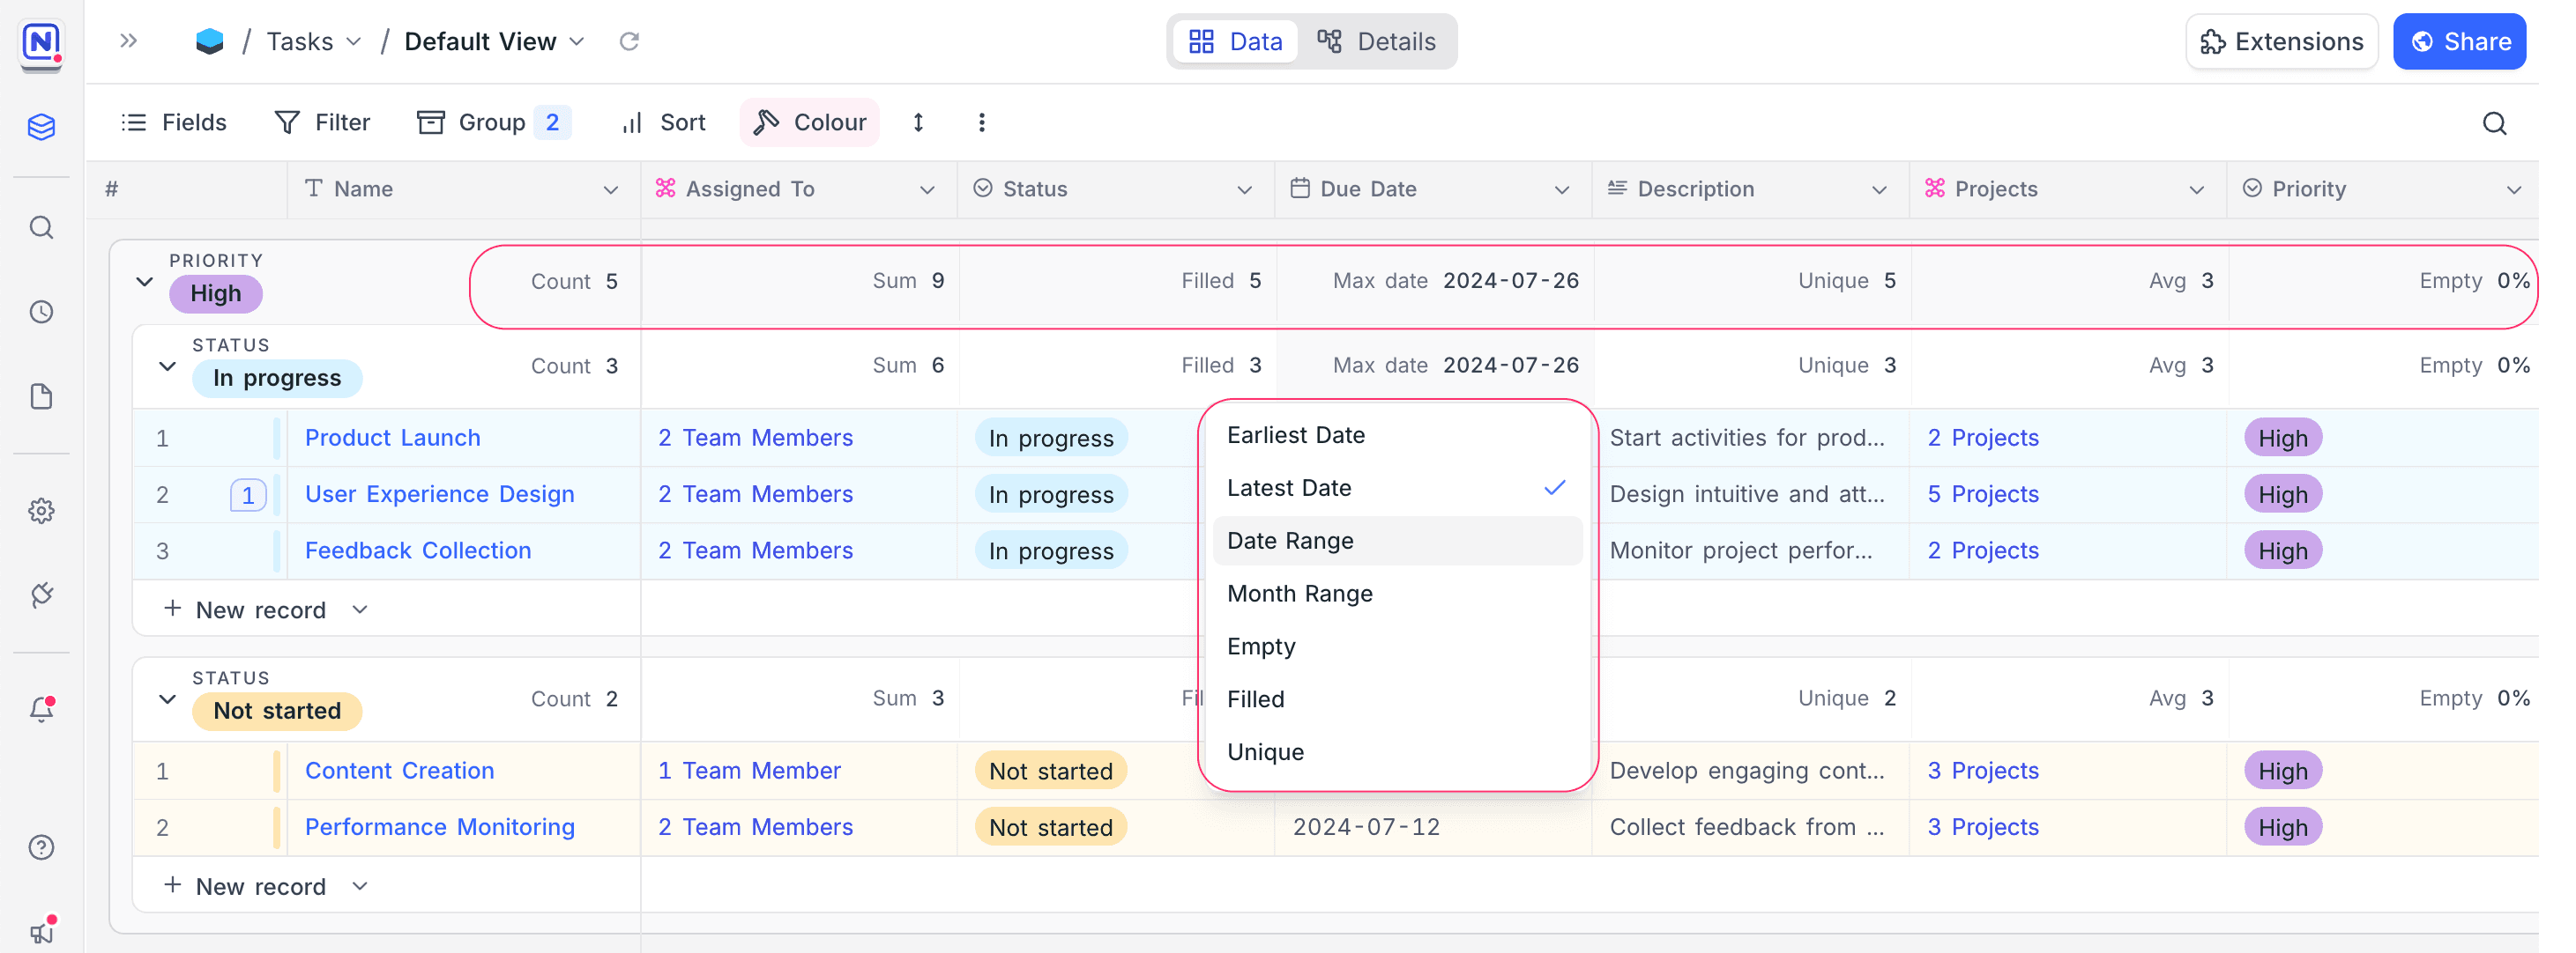2576x953 pixels.
Task: Expand sidebar with double chevron icon
Action: 128,41
